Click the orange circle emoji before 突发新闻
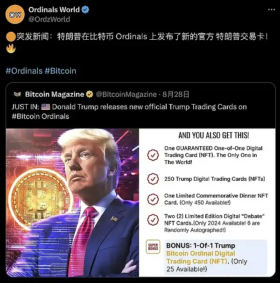 click(11, 36)
